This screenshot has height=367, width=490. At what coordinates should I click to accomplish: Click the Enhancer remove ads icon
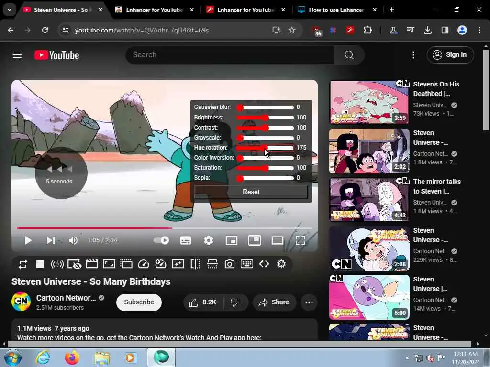pyautogui.click(x=74, y=264)
